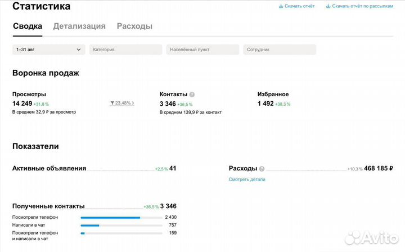
Task: Click the Полученные контакты heading
Action: (x=48, y=206)
